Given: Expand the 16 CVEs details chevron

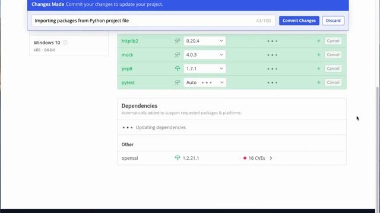Looking at the screenshot, I should click(x=271, y=158).
